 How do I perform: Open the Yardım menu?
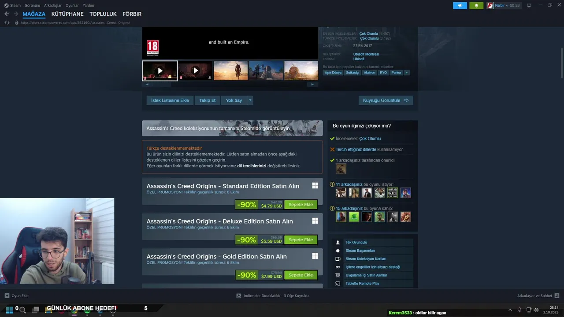pyautogui.click(x=89, y=5)
